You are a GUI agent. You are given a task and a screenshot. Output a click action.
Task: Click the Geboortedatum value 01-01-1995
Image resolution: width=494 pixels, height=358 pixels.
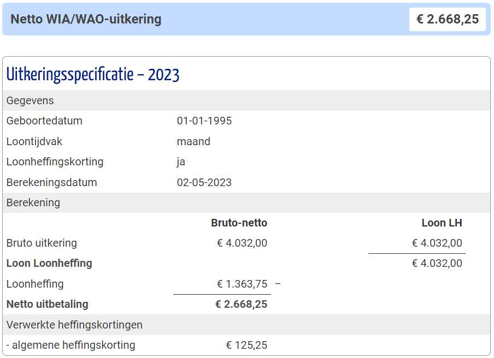pos(204,121)
